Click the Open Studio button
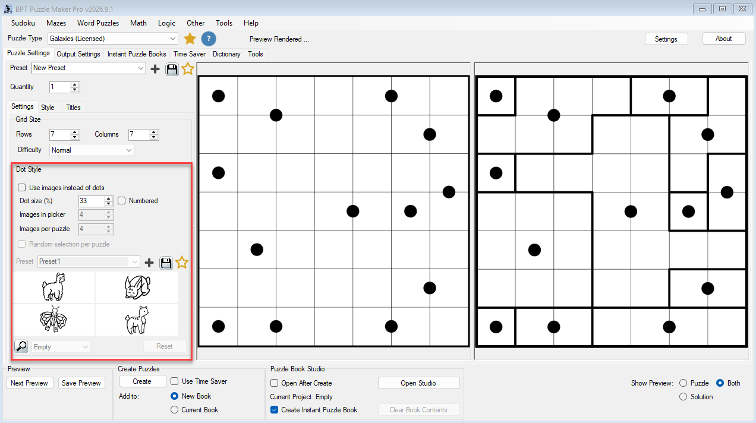 tap(418, 383)
